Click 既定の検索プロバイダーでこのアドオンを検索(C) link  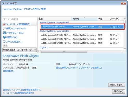(x=79, y=68)
